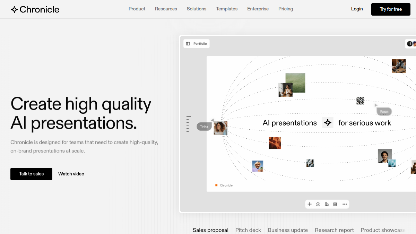Click the Tinika cursor label

204,127
